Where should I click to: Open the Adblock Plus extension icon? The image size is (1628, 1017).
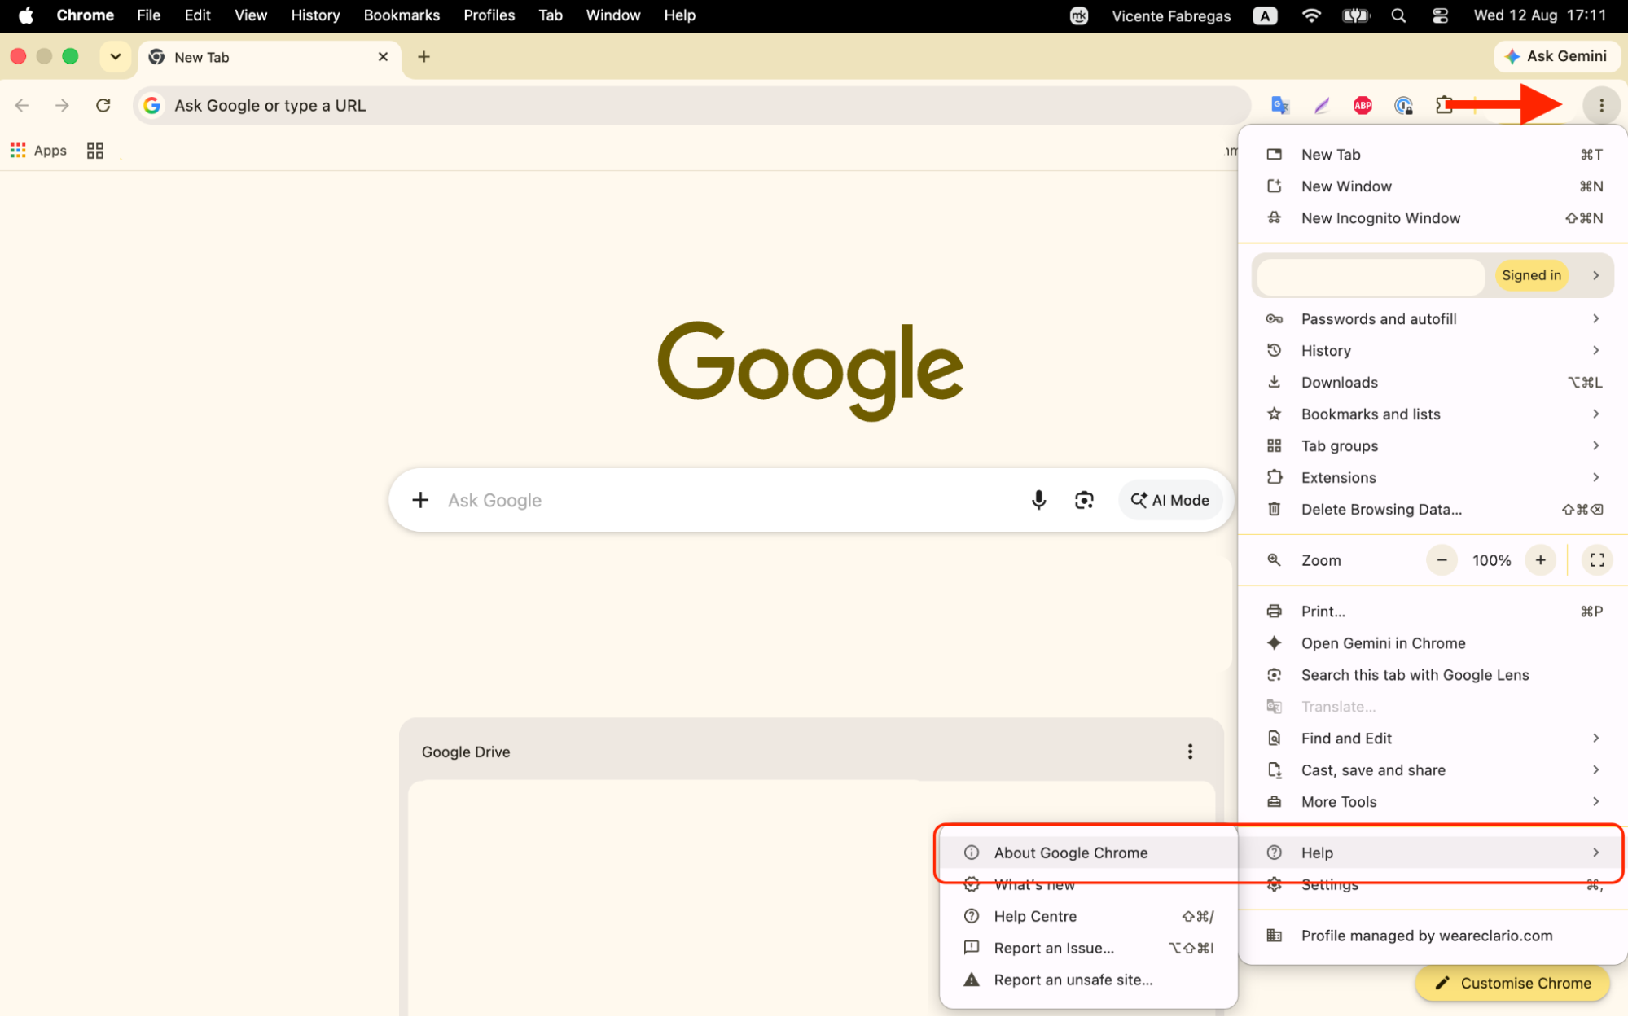[1362, 106]
